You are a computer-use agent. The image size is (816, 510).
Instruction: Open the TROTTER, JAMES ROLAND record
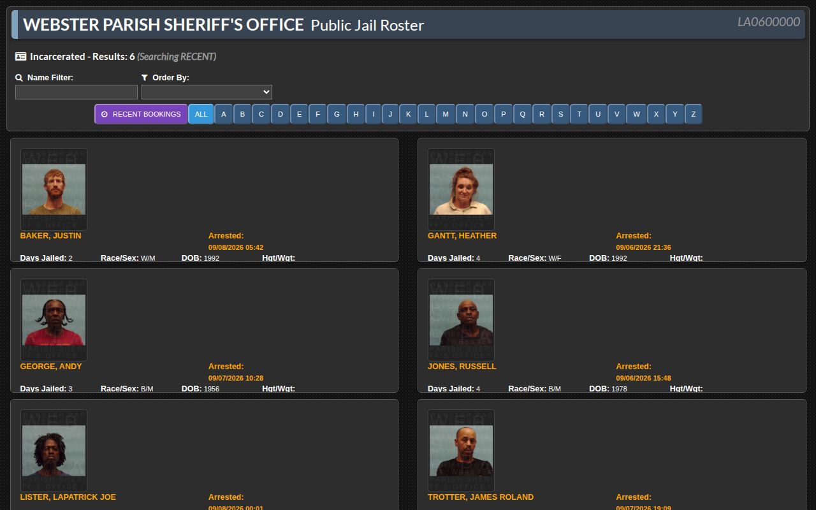(x=481, y=497)
